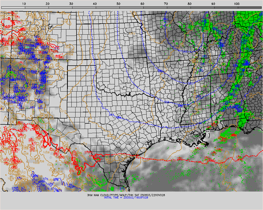Viewport: 263px width, 210px height.
Task: Click the '100' cloud scale label
Action: point(237,4)
